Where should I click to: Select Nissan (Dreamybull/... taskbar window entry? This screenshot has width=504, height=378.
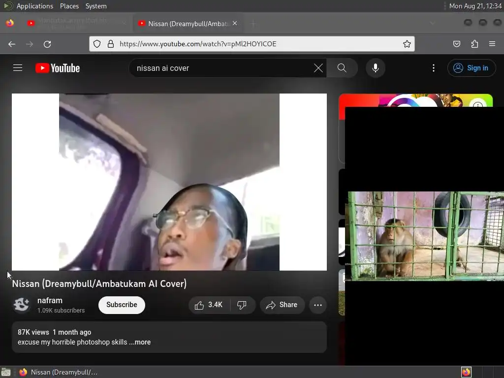(58, 372)
